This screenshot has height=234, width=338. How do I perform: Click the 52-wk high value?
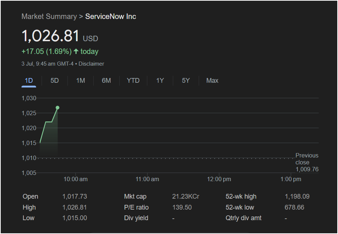pyautogui.click(x=297, y=196)
